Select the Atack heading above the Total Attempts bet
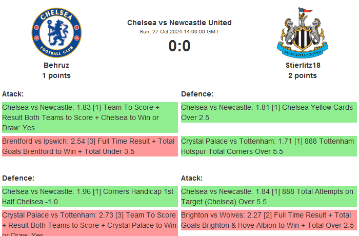The width and height of the screenshot is (359, 236). [x=192, y=178]
